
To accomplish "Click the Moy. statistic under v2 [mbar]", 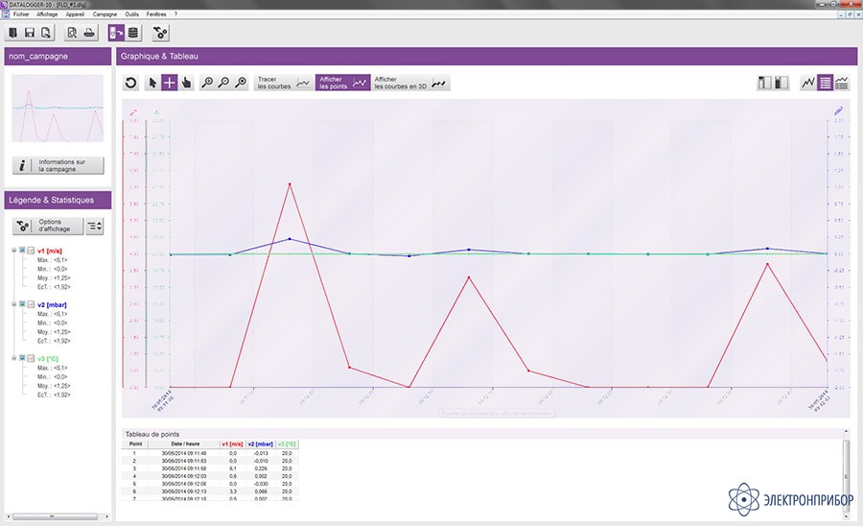I will tap(54, 332).
